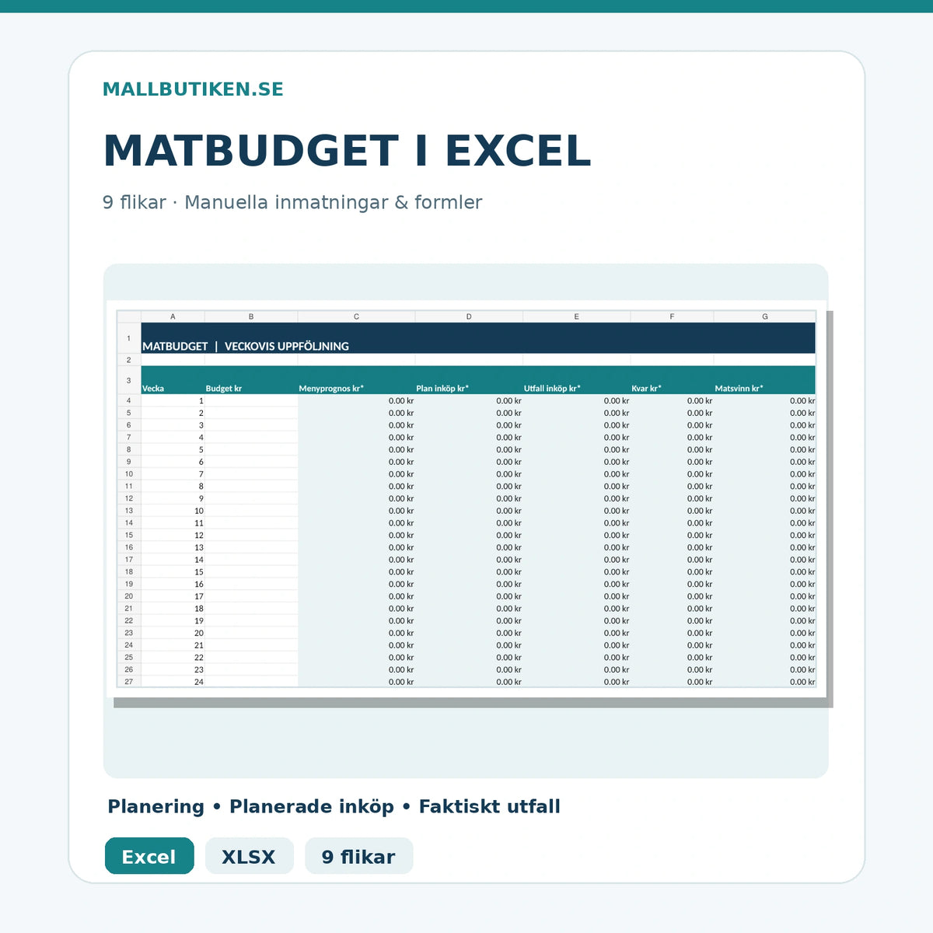Click Matsvinn value for week 11
The image size is (933, 933).
click(x=765, y=522)
